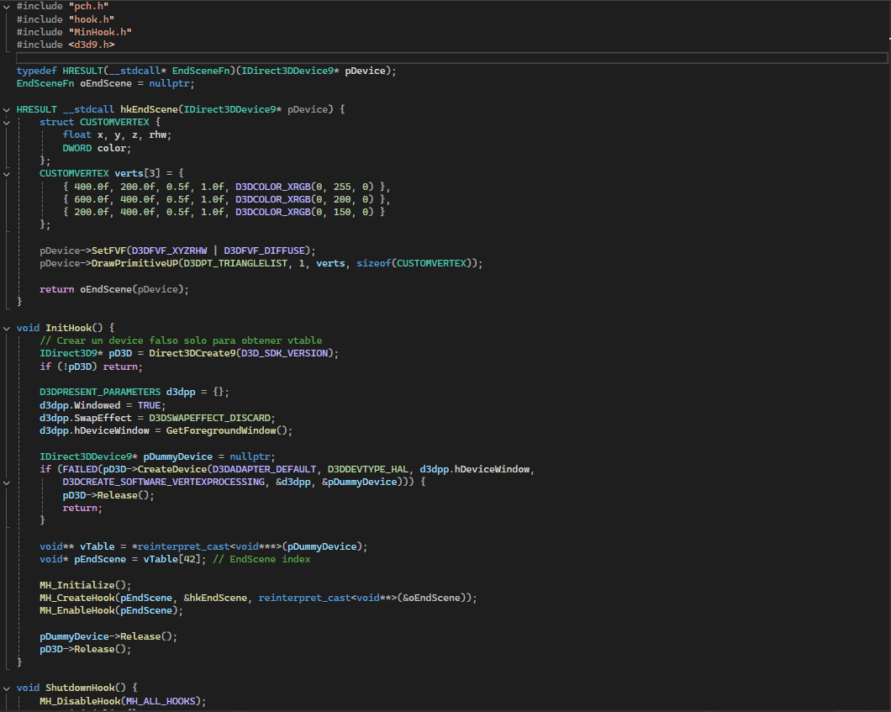
Task: Collapse the hkEndScene function body
Action: [x=6, y=108]
